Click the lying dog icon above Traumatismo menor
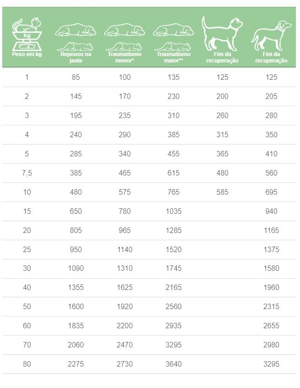This screenshot has height=388, width=300. click(x=124, y=30)
